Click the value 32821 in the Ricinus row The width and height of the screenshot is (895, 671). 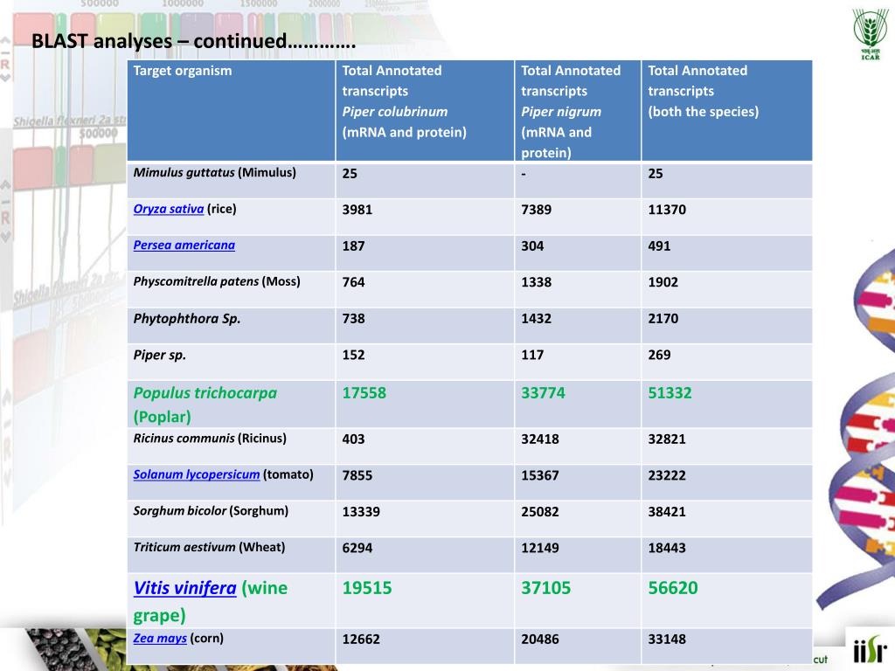coord(667,439)
